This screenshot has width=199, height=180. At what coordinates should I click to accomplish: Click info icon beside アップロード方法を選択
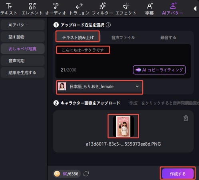coord(108,25)
